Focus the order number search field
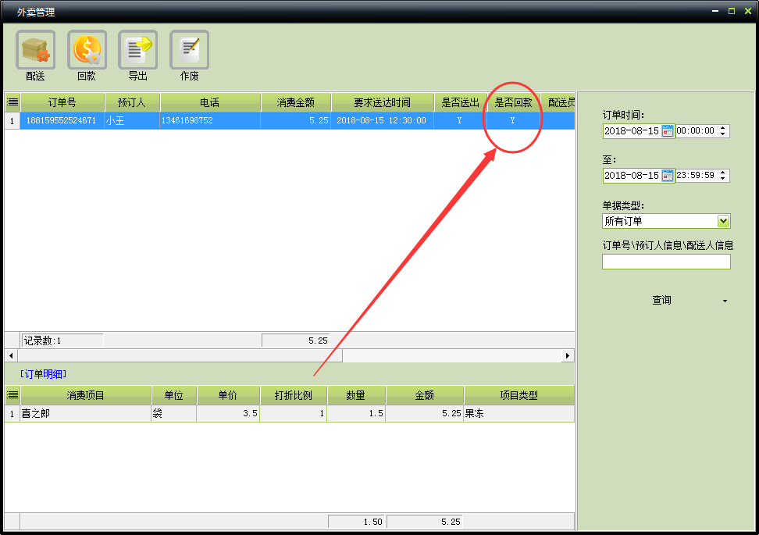This screenshot has height=535, width=759. tap(666, 262)
